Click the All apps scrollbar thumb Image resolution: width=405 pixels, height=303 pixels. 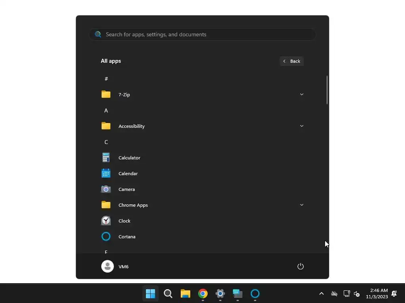(327, 90)
